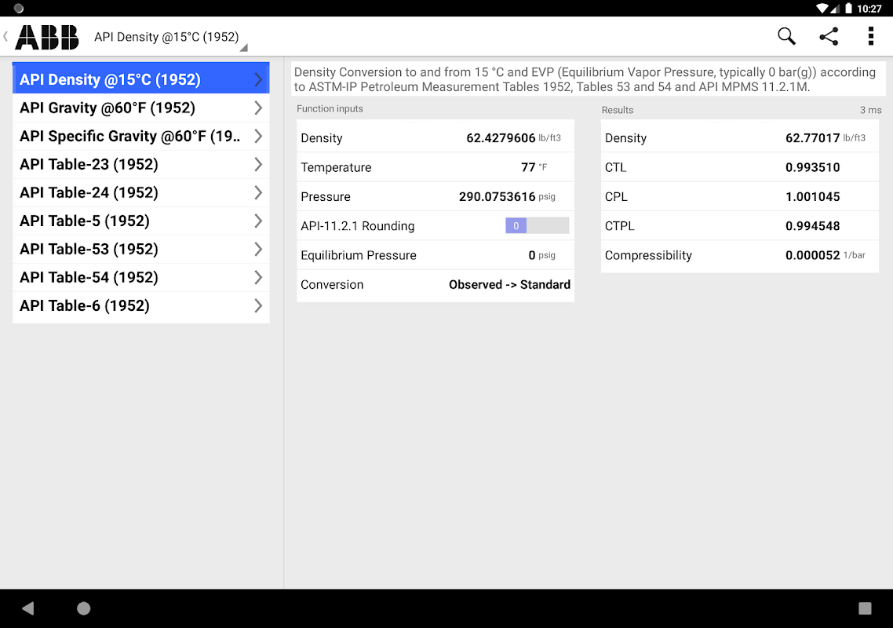Open the three-dot overflow menu

(870, 36)
